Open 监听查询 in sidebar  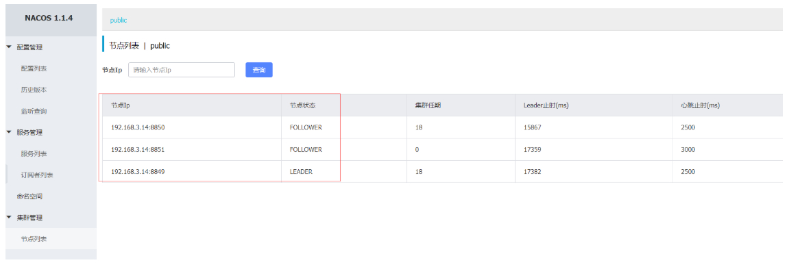(34, 111)
